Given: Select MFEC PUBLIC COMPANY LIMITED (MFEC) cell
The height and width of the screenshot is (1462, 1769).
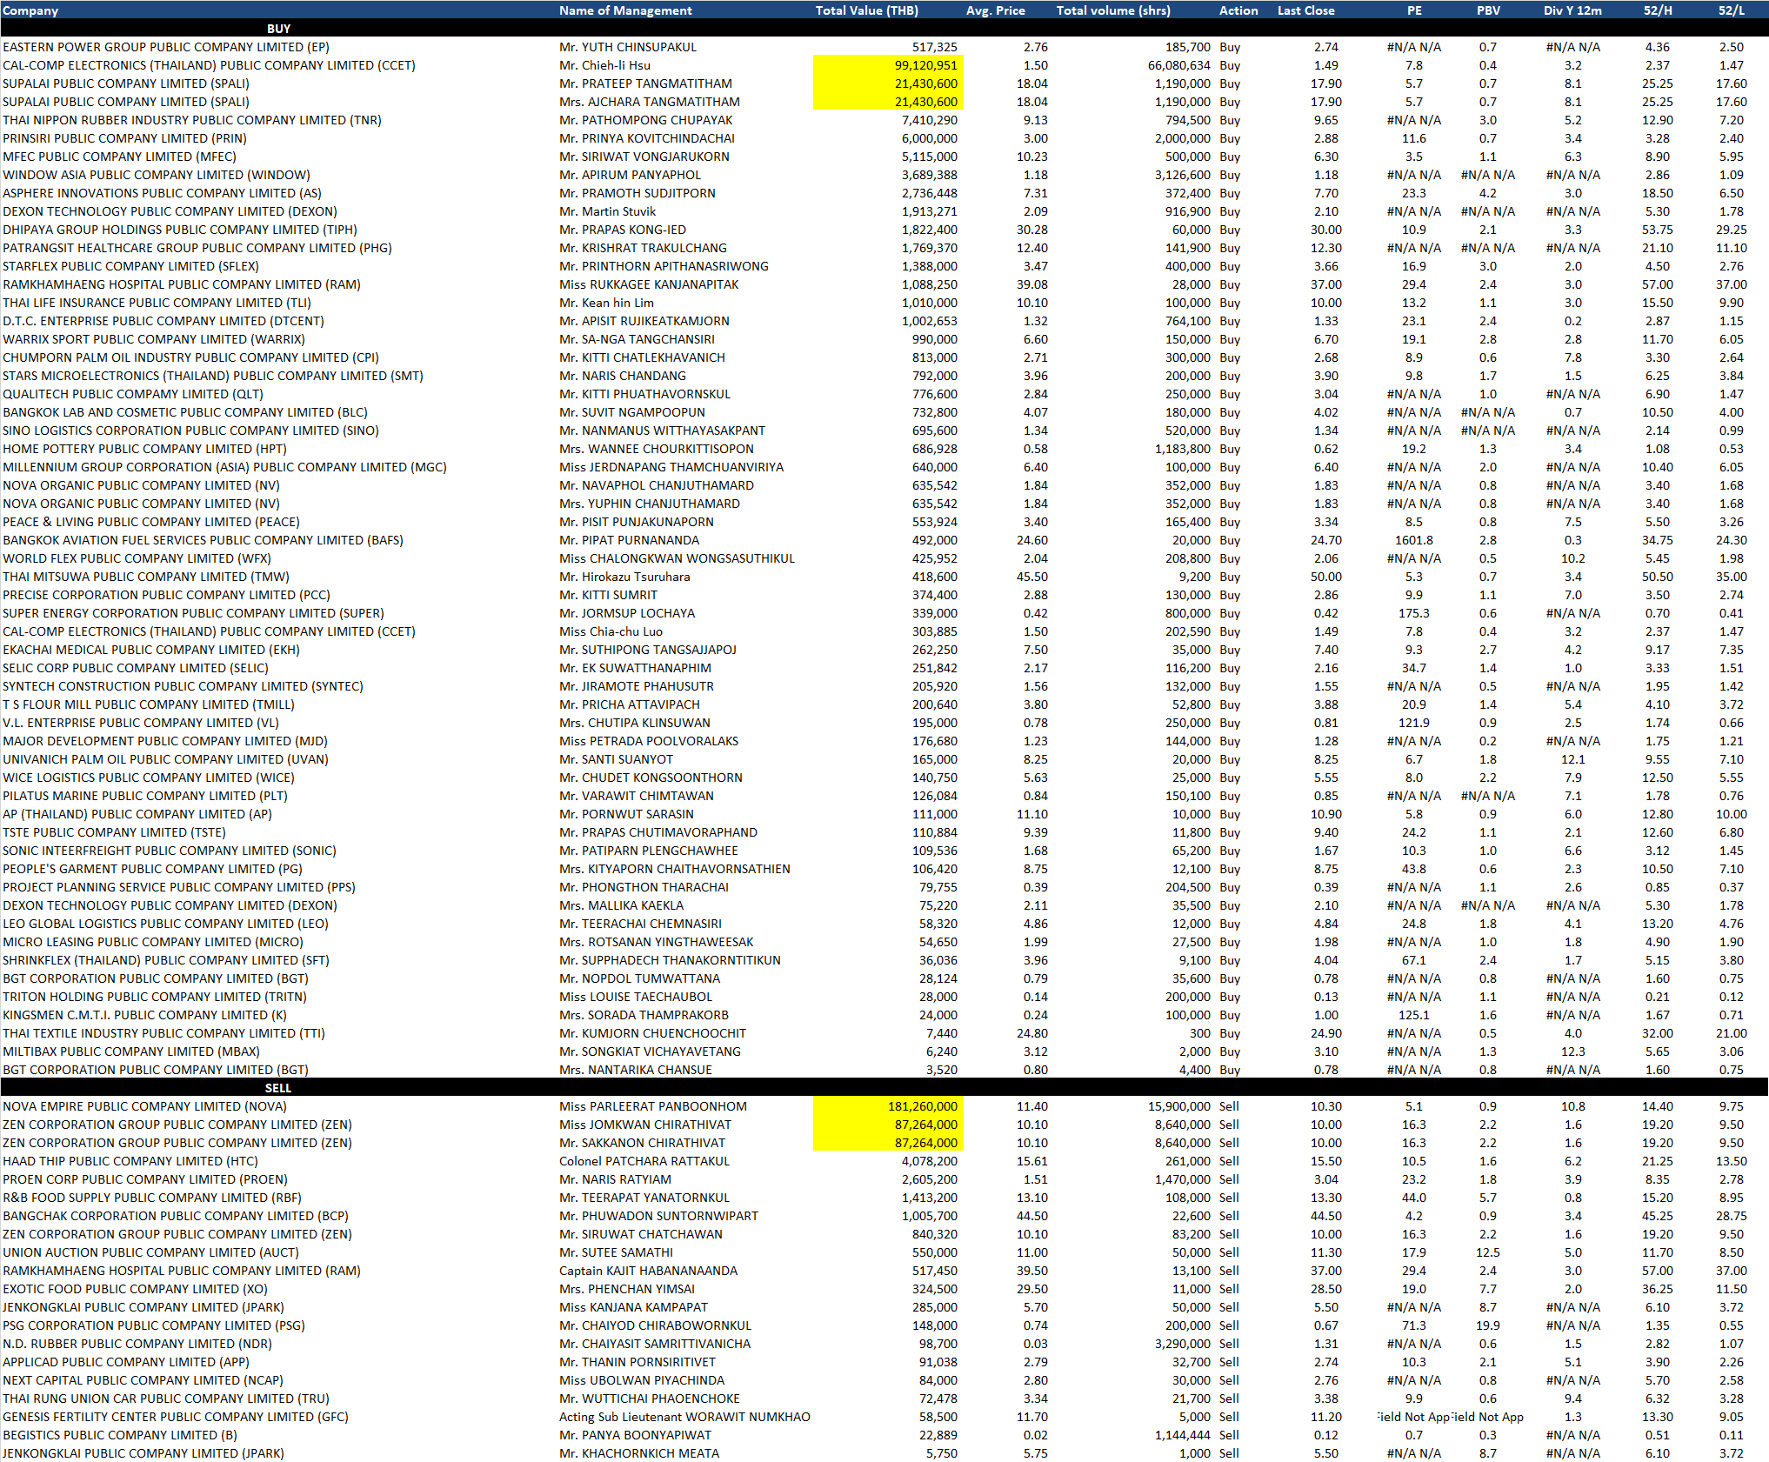Looking at the screenshot, I should [x=120, y=157].
